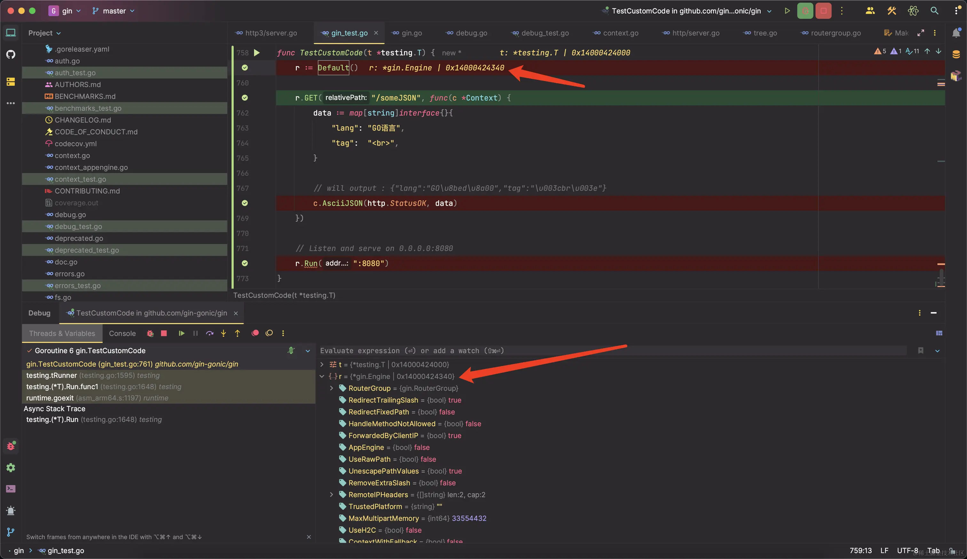Open auth.go in project tree
Screen dimensions: 967x559
[67, 61]
